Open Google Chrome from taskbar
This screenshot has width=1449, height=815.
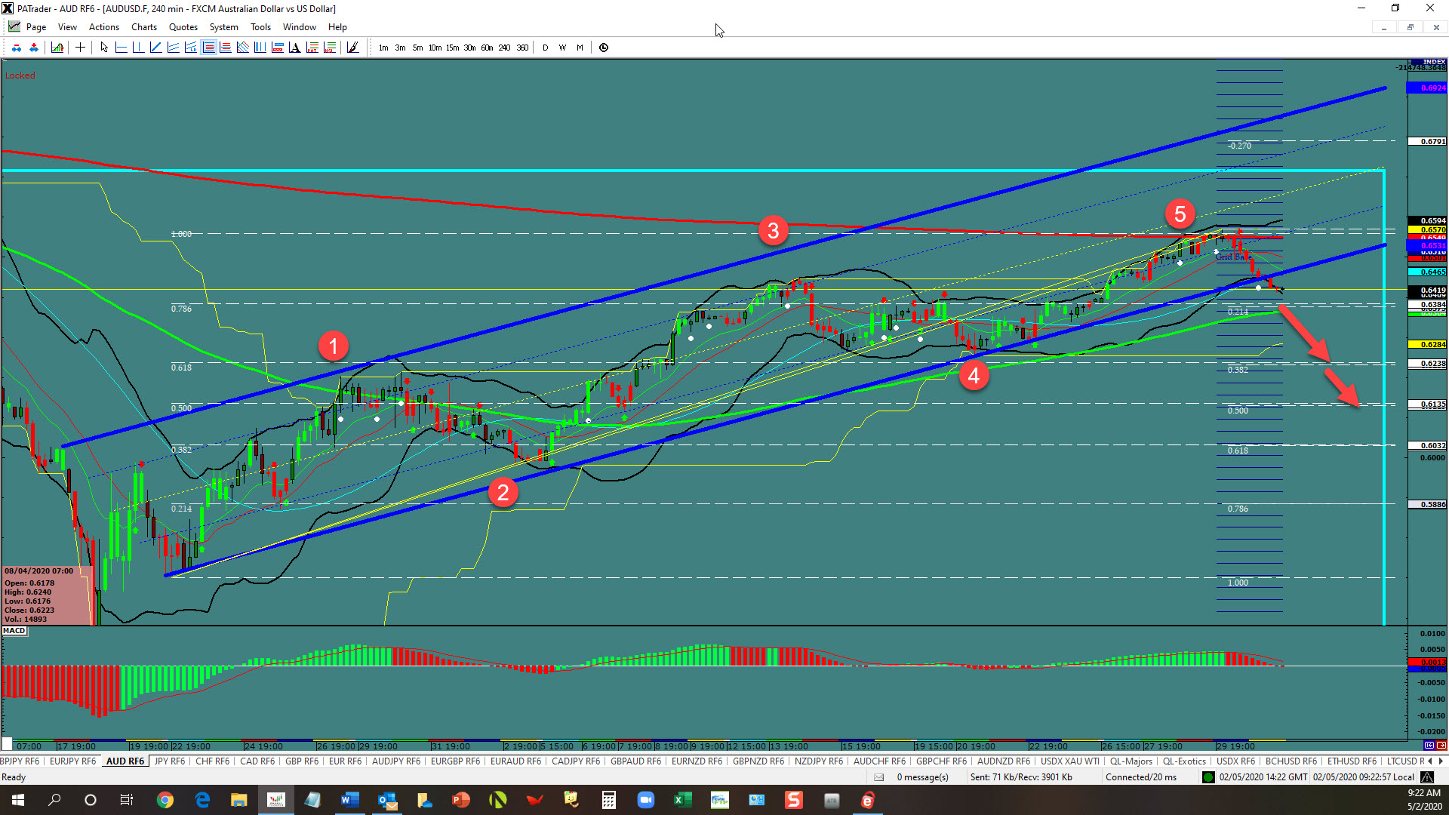165,800
